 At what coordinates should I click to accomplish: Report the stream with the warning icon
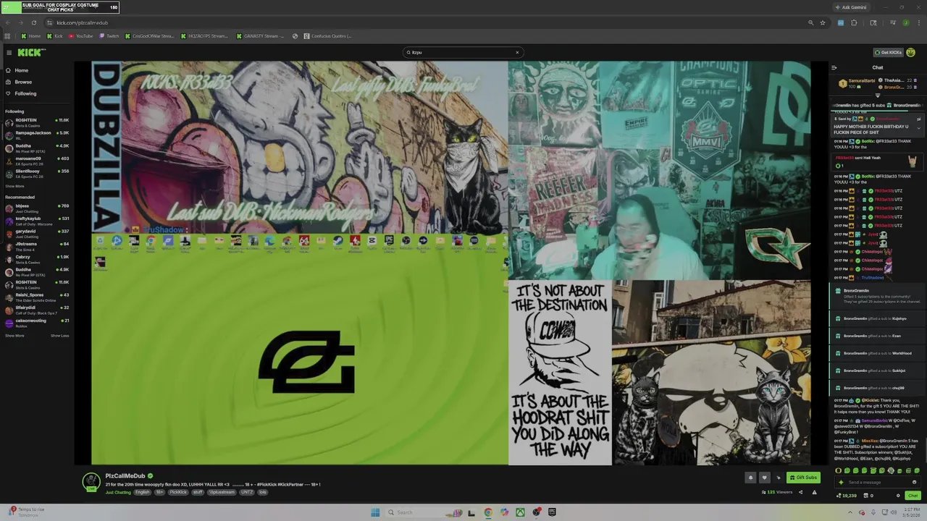[814, 492]
